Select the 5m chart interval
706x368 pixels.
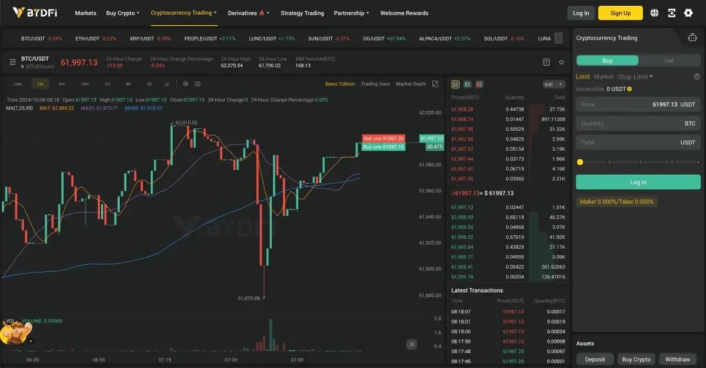(x=62, y=84)
